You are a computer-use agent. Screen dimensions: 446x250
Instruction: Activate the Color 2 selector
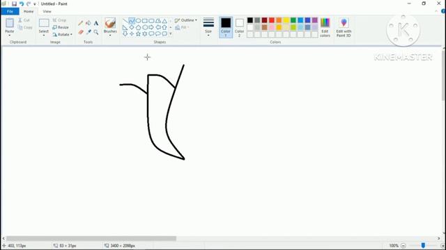pos(239,27)
